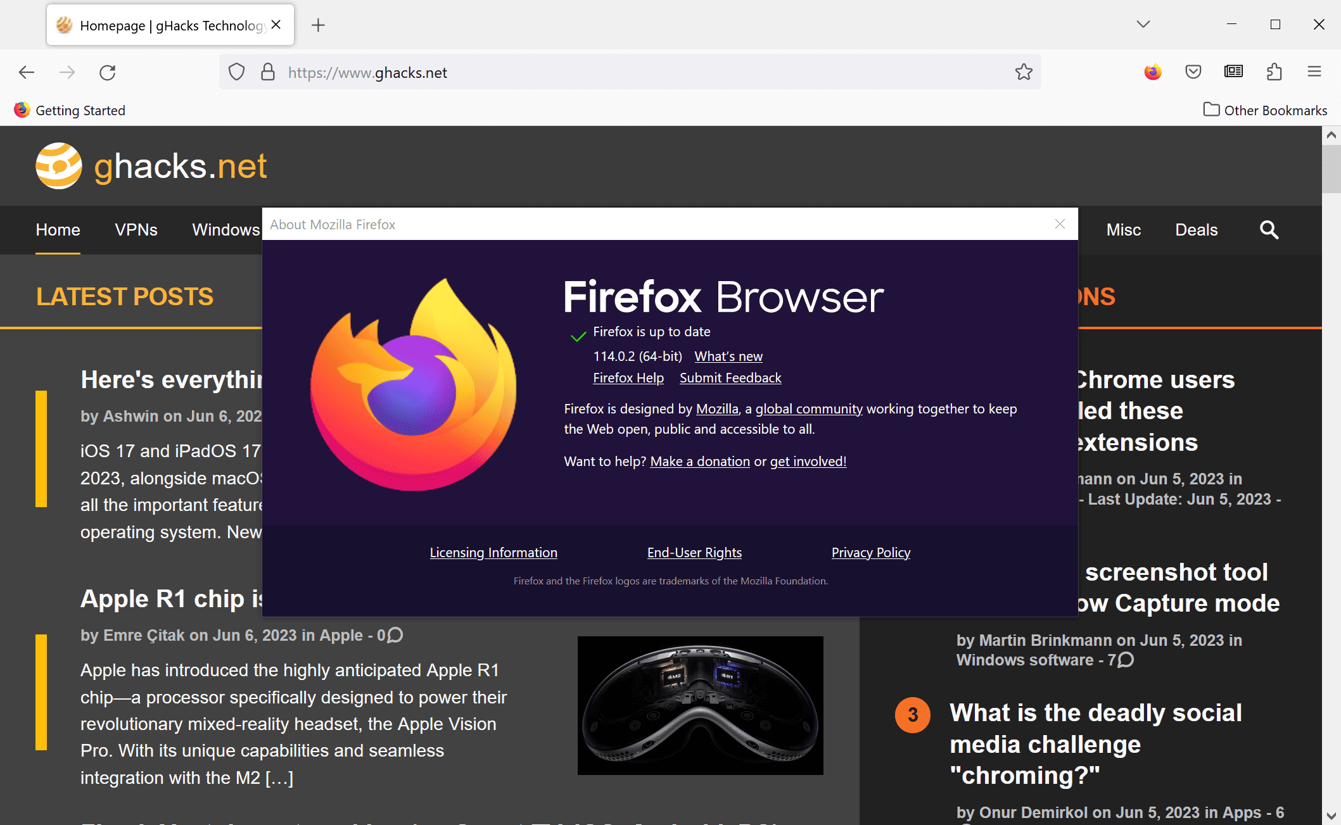Close the About Mozilla Firefox dialog

coord(1060,224)
